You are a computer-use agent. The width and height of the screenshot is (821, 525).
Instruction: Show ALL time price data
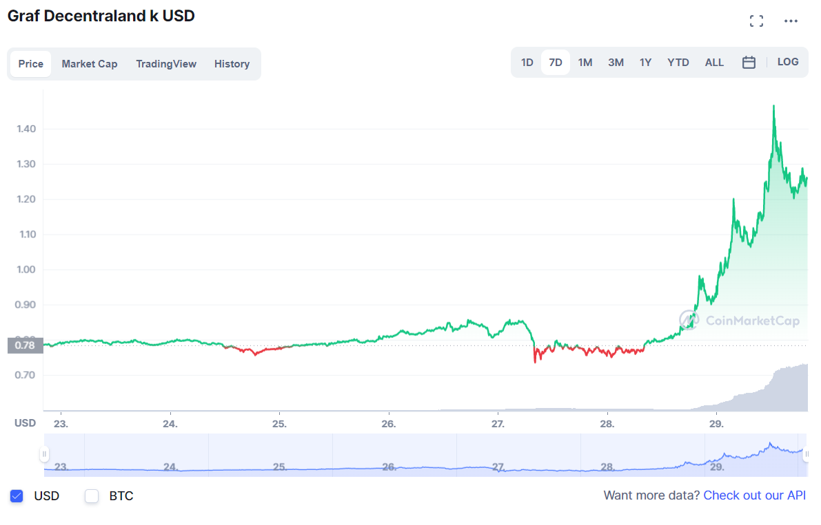tap(714, 63)
